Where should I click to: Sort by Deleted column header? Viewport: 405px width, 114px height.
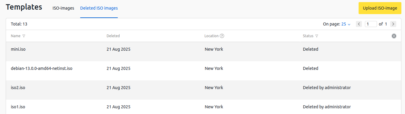point(113,36)
